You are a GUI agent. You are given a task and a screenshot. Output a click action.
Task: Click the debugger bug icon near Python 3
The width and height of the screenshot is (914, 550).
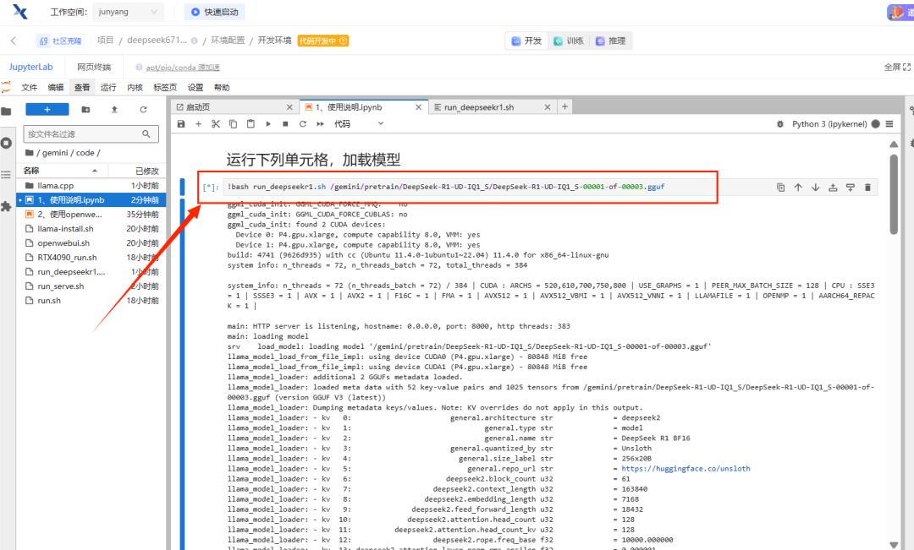pos(780,124)
